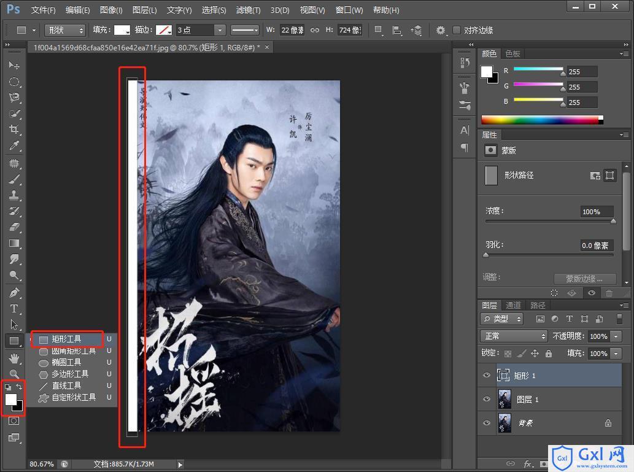The width and height of the screenshot is (634, 472).
Task: Open the 填充 fill color dropdown
Action: click(x=122, y=30)
